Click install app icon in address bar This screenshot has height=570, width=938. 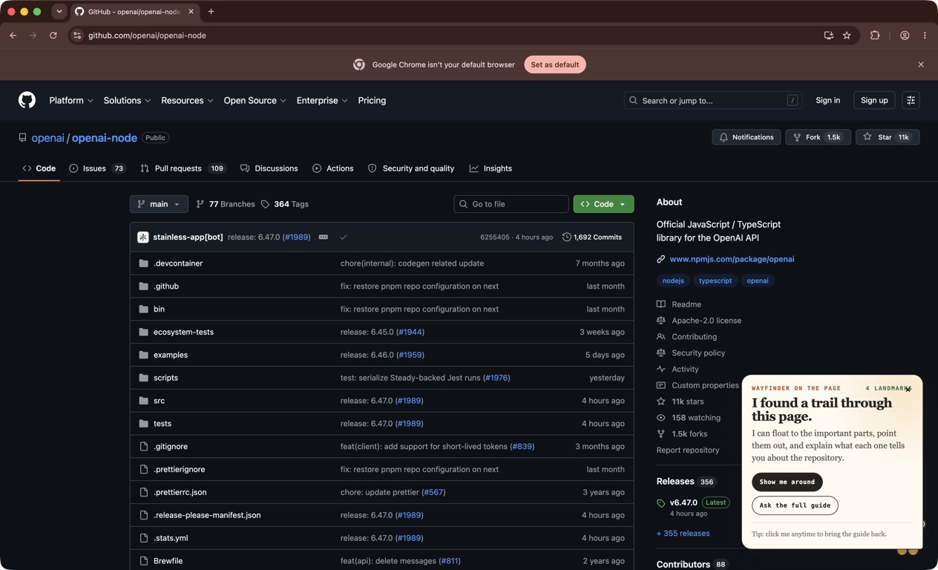(x=829, y=36)
